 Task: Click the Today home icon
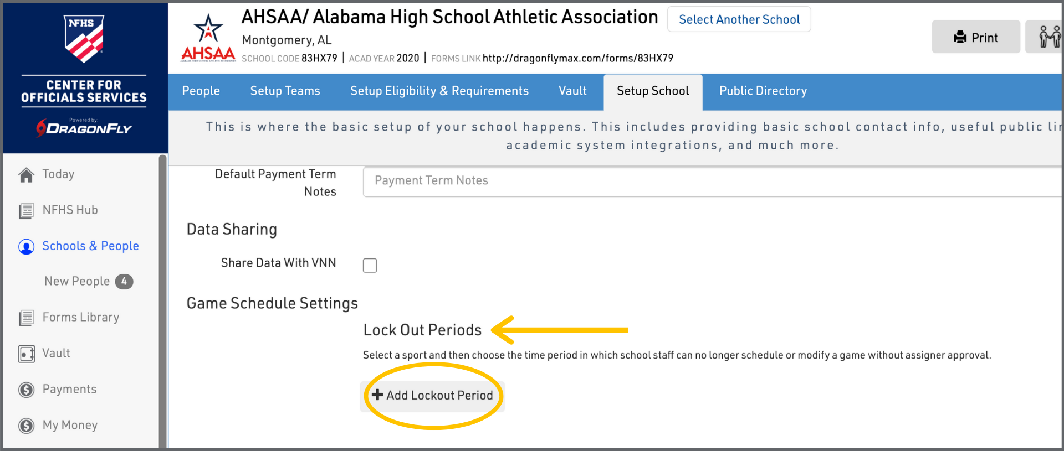(26, 175)
